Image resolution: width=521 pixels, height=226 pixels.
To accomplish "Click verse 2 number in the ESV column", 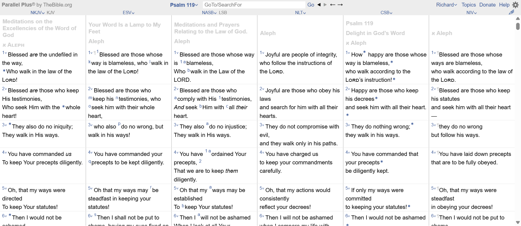I will [90, 89].
